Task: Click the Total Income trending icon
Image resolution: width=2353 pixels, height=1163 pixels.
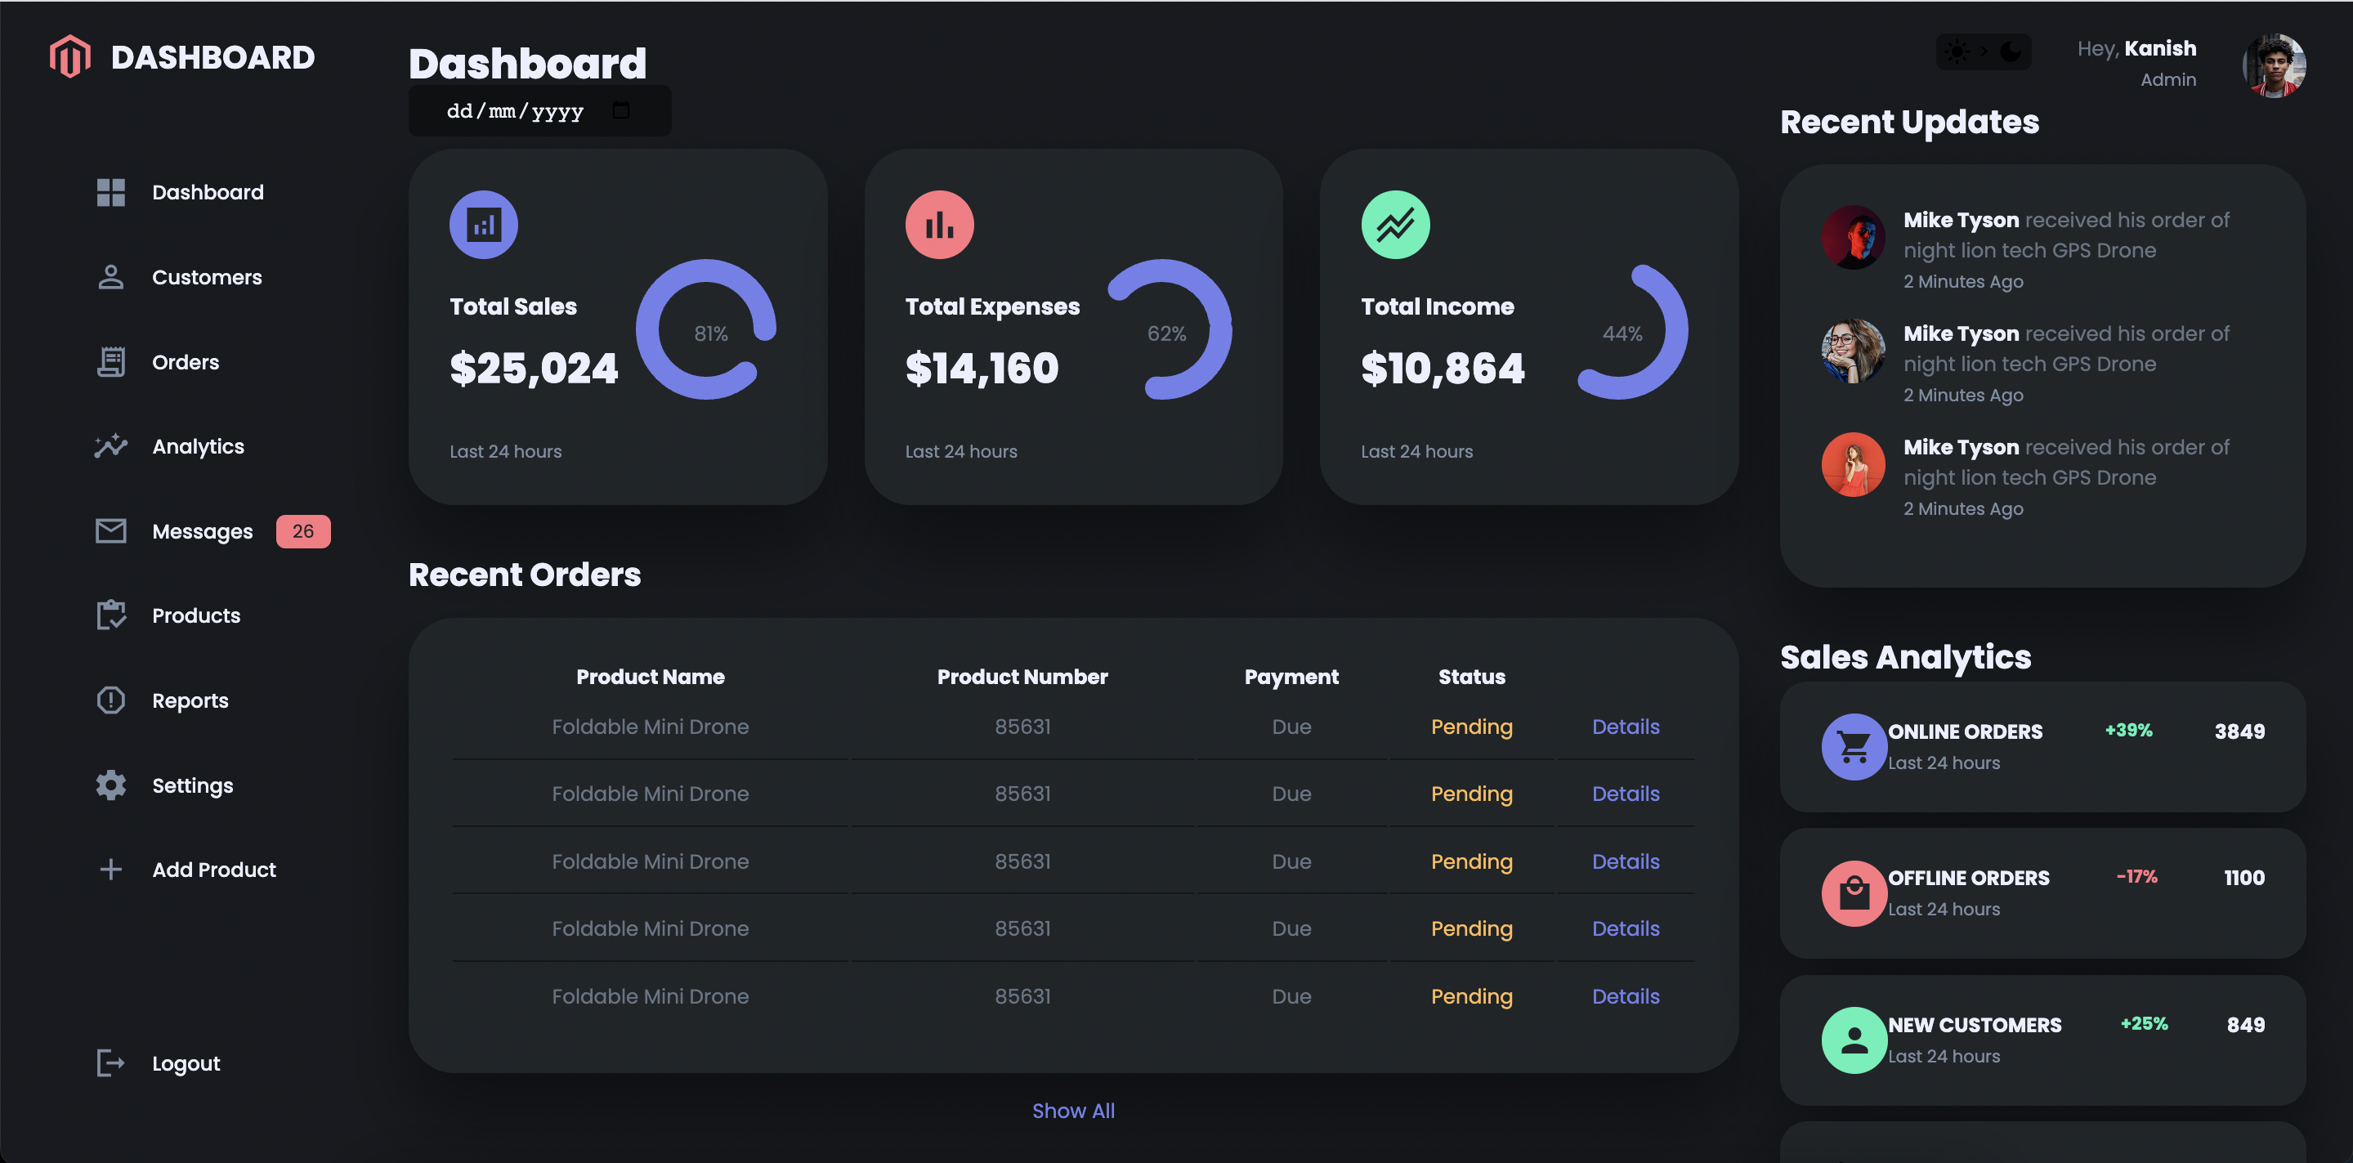Action: coord(1395,225)
